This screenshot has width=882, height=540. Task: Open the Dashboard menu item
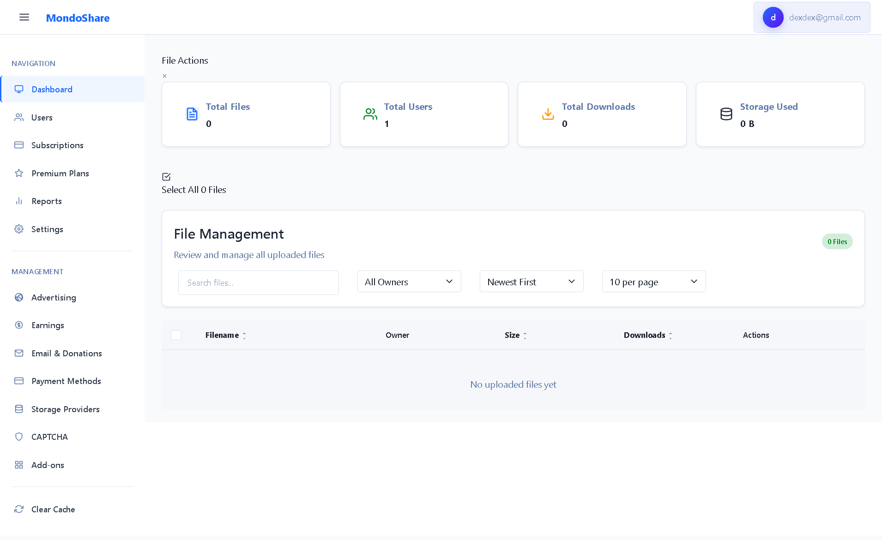(x=72, y=89)
